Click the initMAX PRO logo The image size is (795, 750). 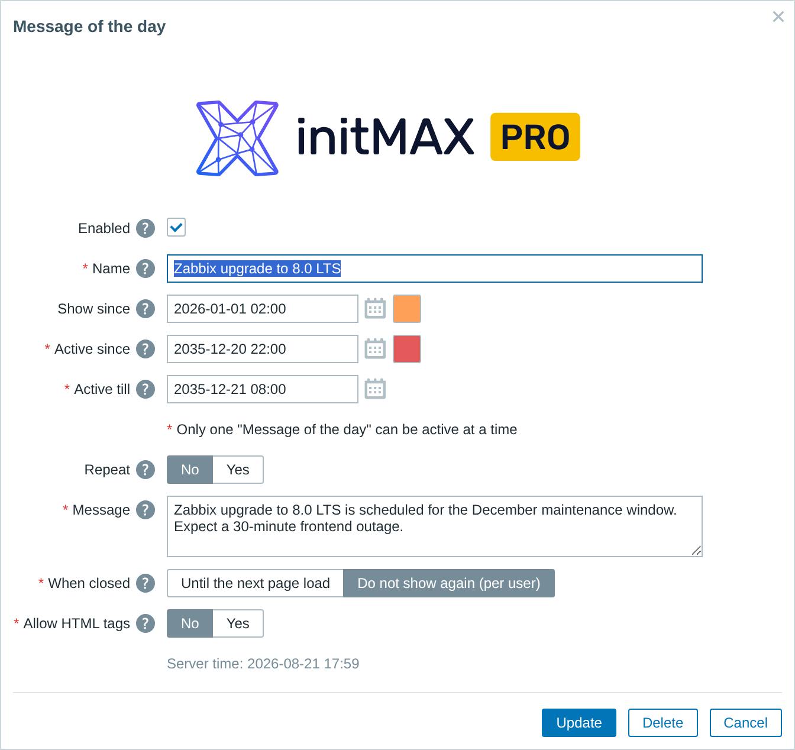[x=388, y=138]
